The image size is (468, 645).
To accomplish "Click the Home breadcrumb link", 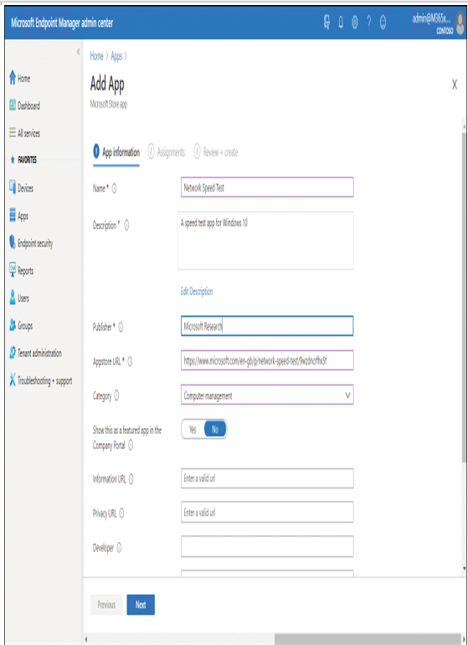I will [96, 56].
